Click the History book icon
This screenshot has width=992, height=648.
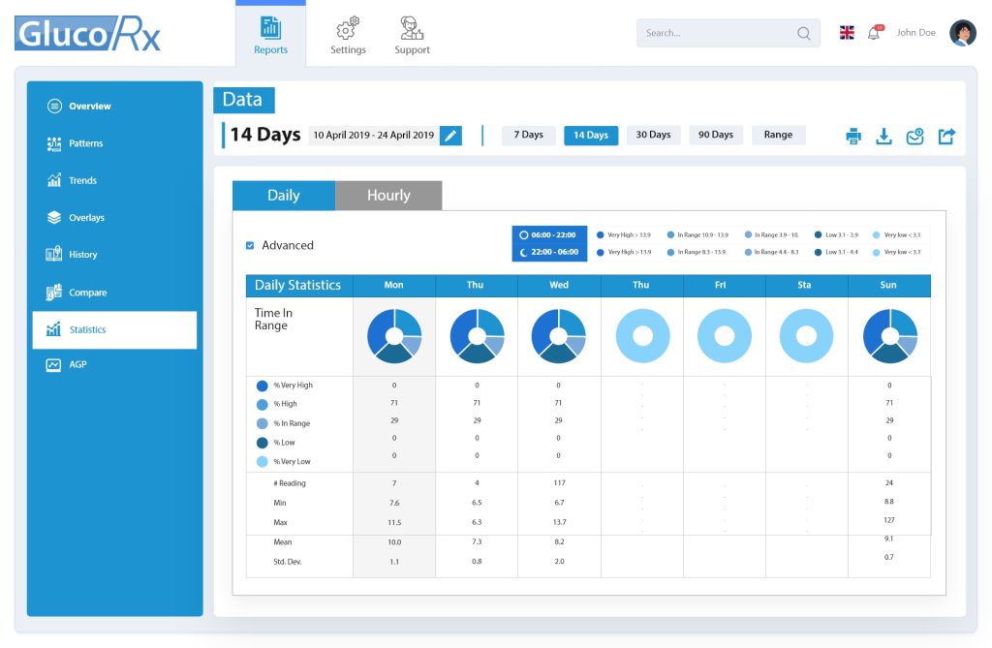point(54,254)
